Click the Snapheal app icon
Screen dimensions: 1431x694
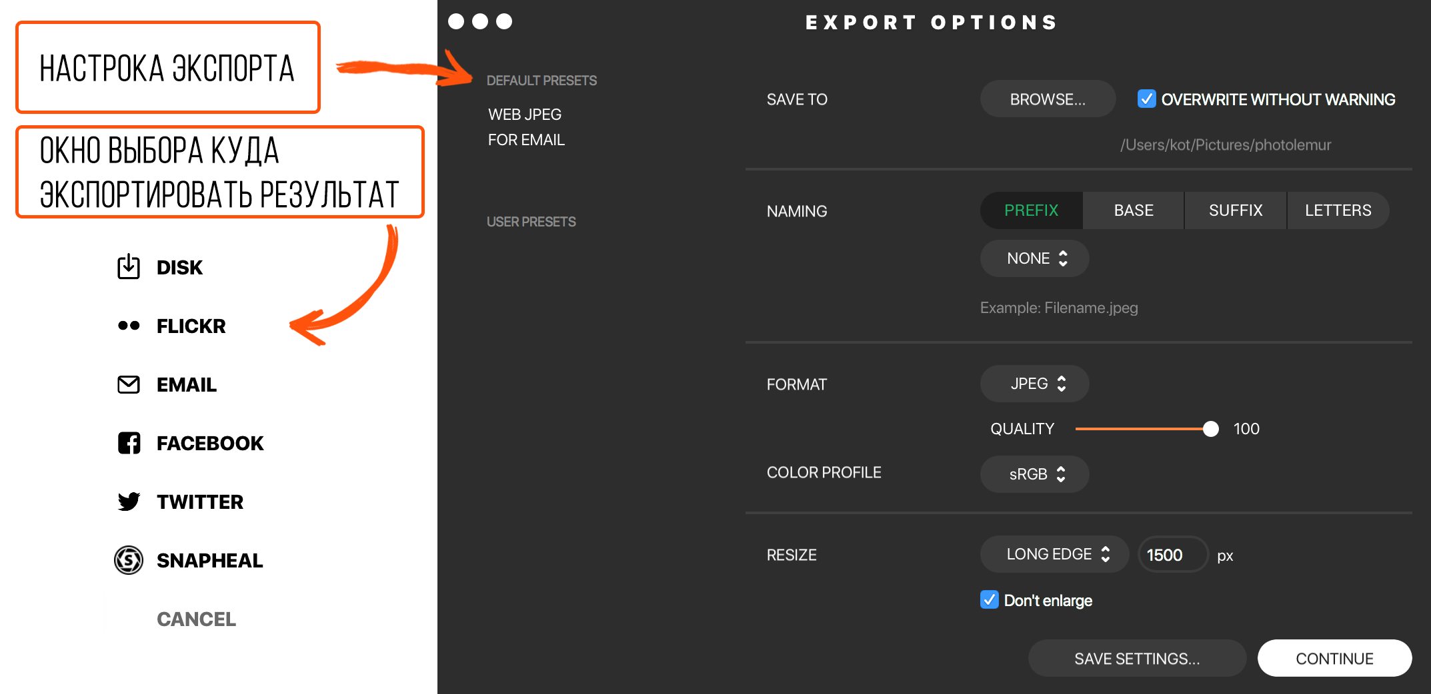tap(129, 560)
